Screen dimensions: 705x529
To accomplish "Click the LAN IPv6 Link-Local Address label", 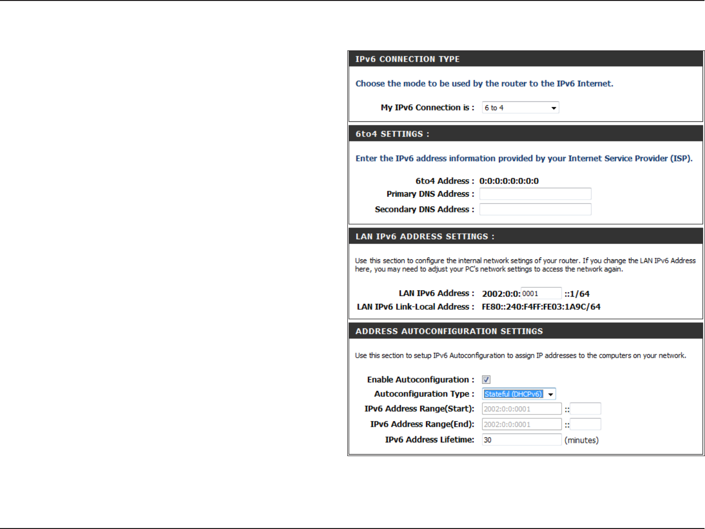I will coord(416,307).
